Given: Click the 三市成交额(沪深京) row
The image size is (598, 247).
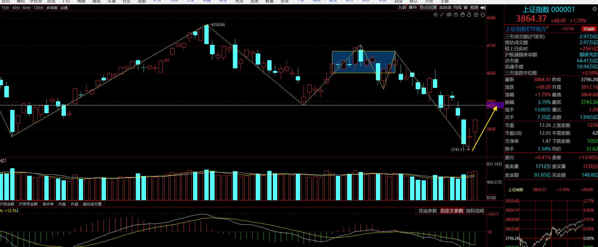Looking at the screenshot, I should coord(551,37).
